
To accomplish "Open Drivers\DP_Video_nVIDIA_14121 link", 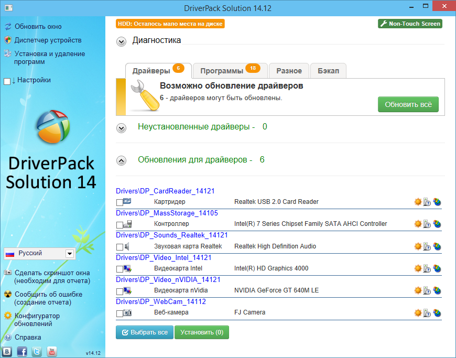I will pyautogui.click(x=168, y=279).
